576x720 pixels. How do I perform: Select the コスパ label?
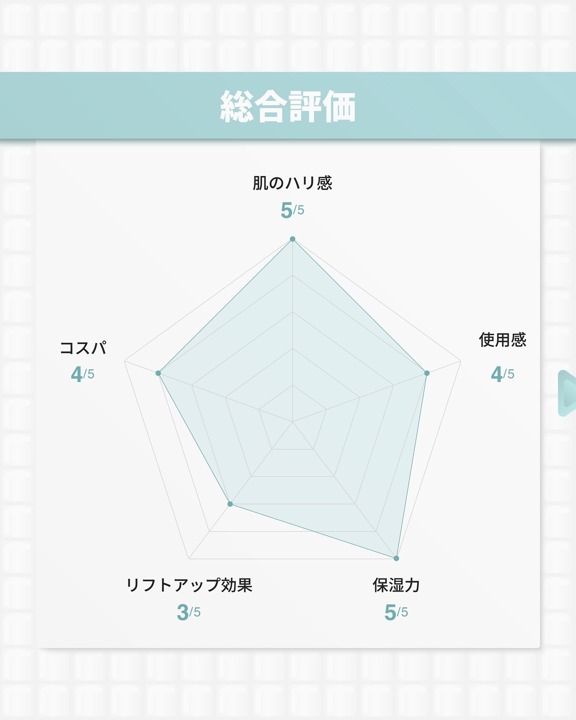(83, 348)
